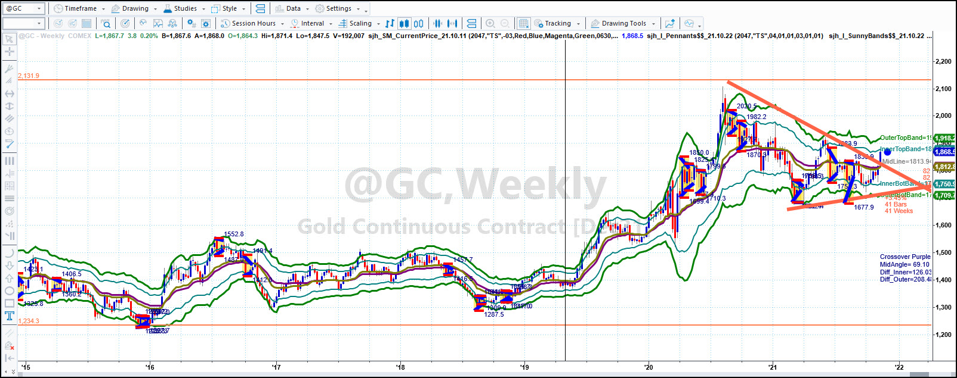
Task: Open the Drawing menu
Action: pos(134,8)
